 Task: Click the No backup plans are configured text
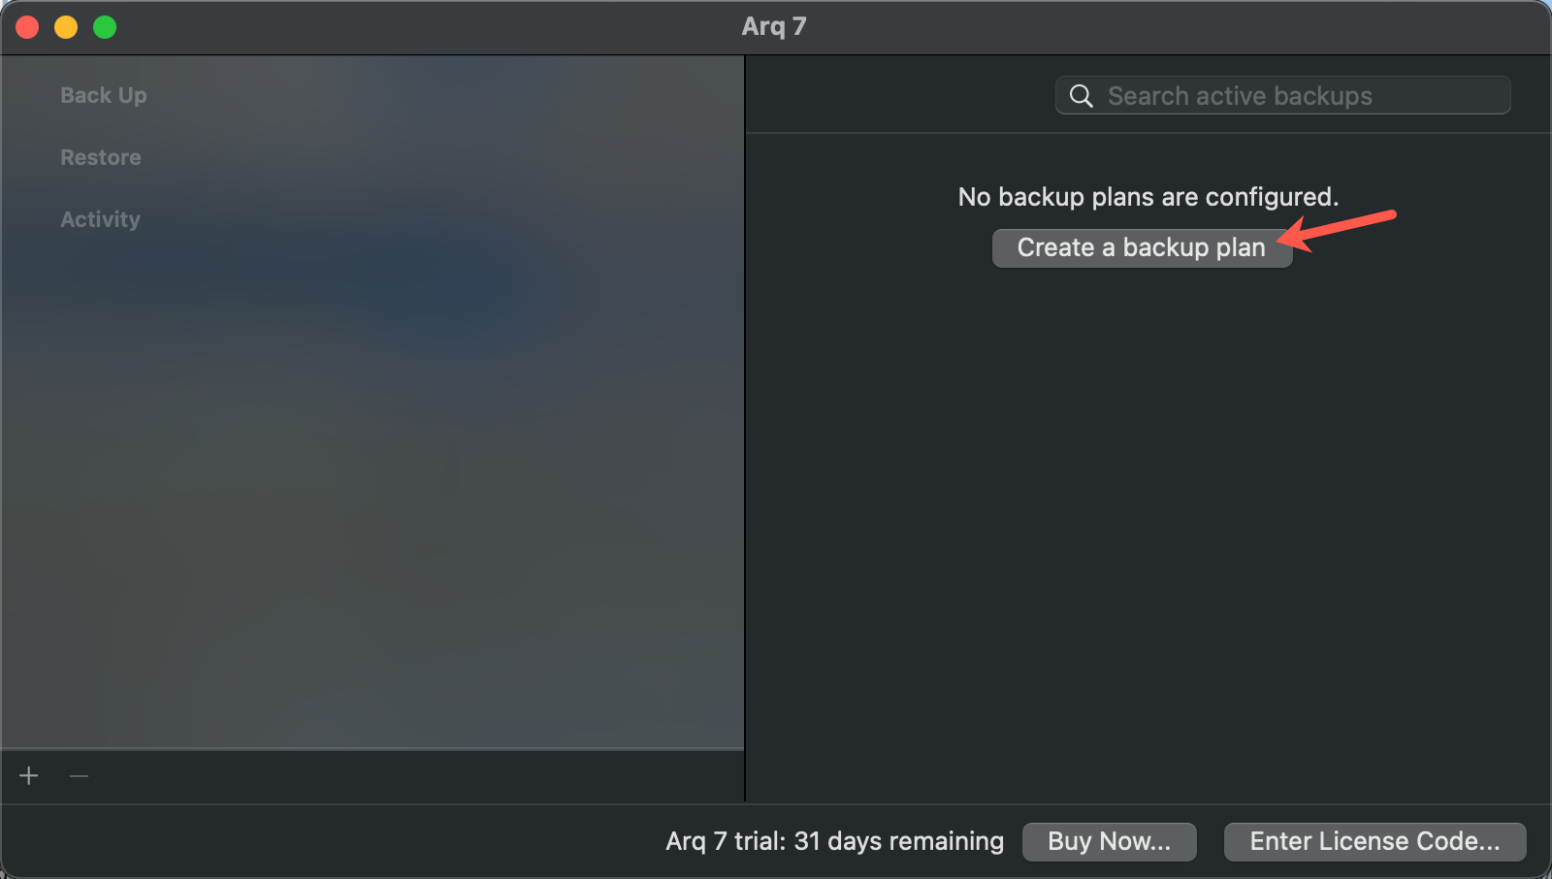click(x=1148, y=197)
